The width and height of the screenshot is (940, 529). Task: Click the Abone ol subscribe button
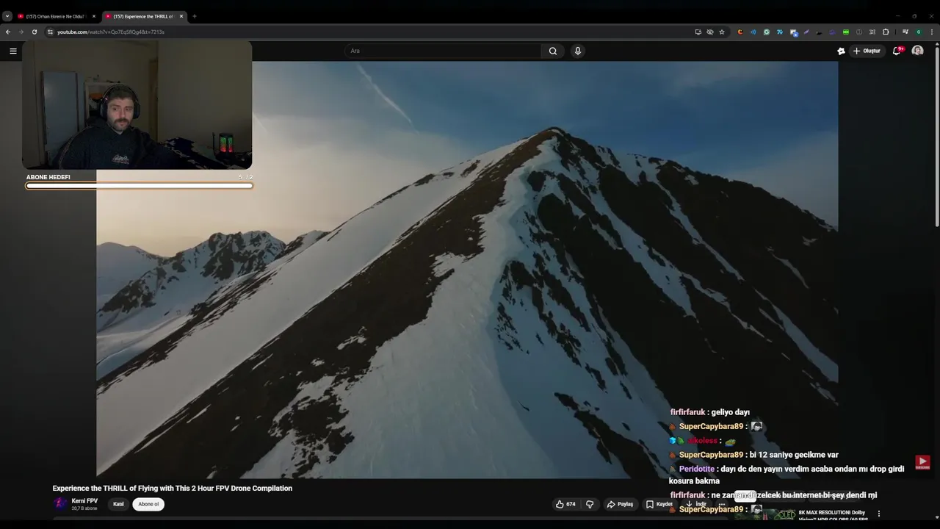(x=149, y=504)
